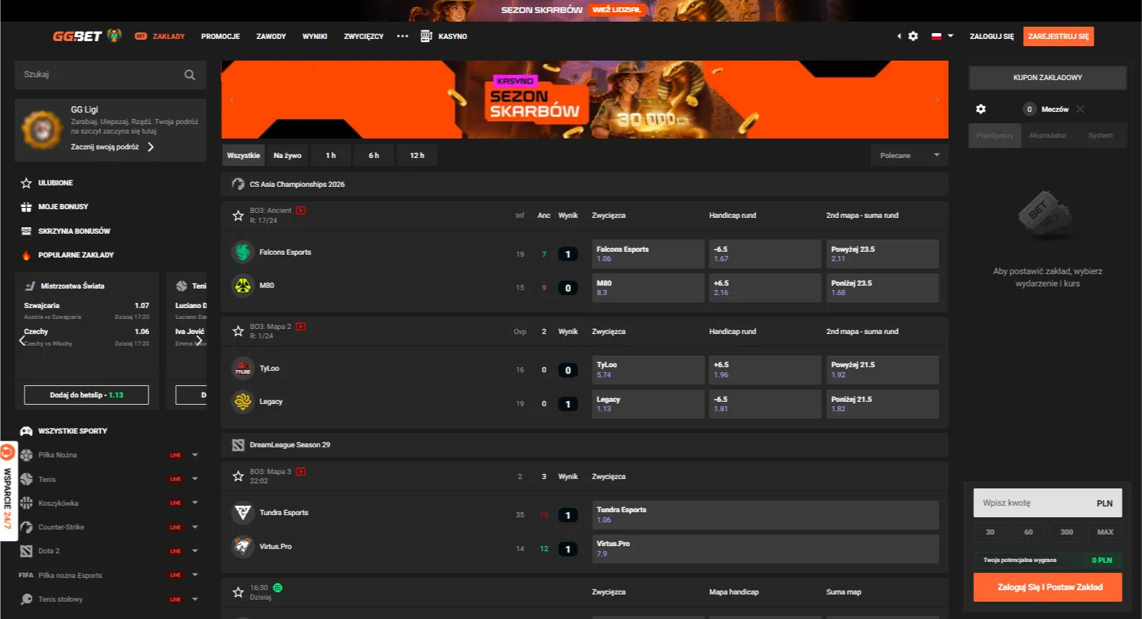Expand the Koszykówka dropdown arrow
Image resolution: width=1142 pixels, height=619 pixels.
(x=195, y=503)
